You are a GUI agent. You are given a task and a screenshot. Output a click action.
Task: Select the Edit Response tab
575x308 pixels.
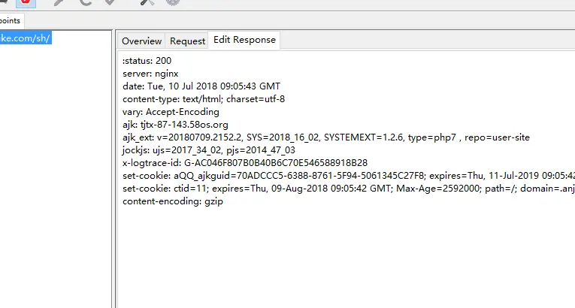click(x=244, y=40)
